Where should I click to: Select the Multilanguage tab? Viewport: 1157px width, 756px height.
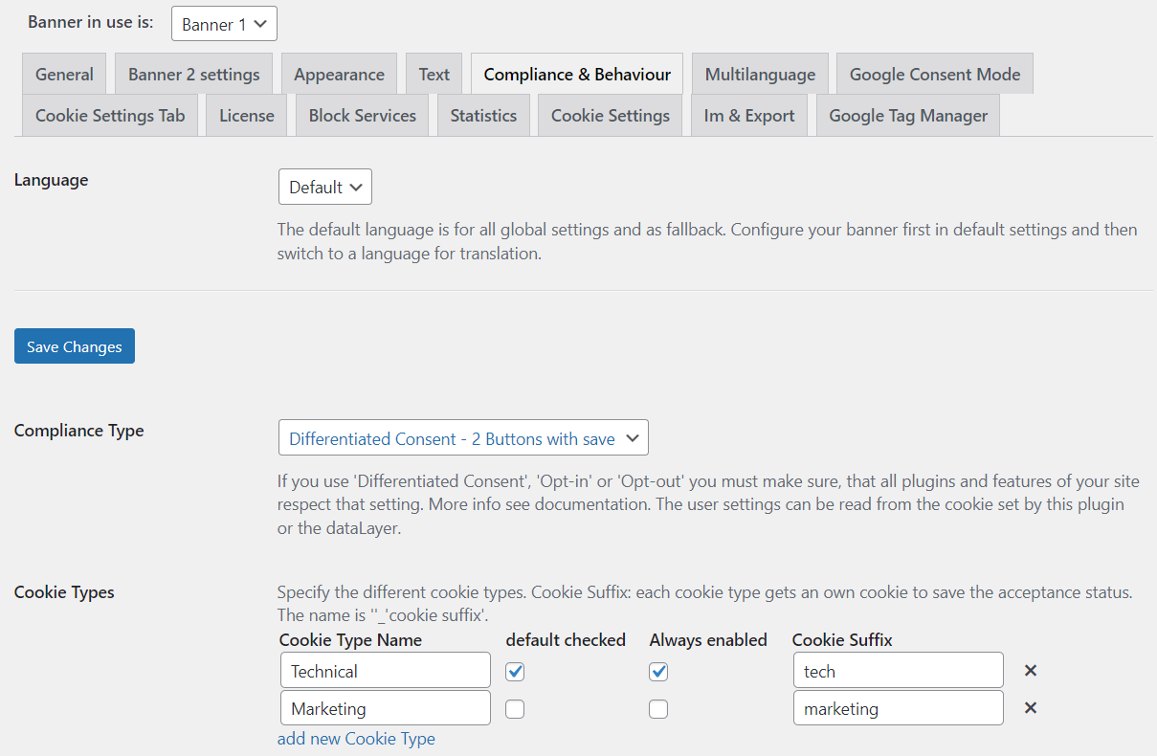click(759, 73)
